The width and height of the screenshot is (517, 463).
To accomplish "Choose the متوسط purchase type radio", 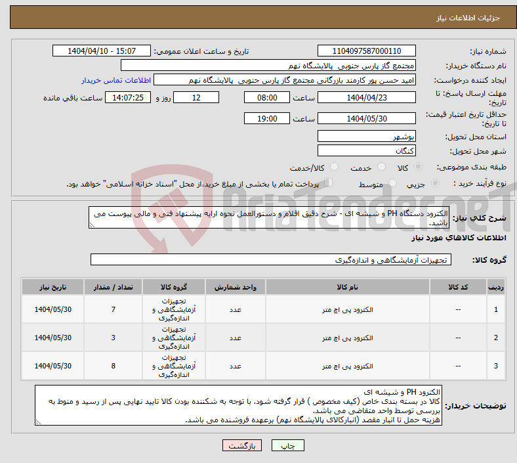I will point(392,183).
